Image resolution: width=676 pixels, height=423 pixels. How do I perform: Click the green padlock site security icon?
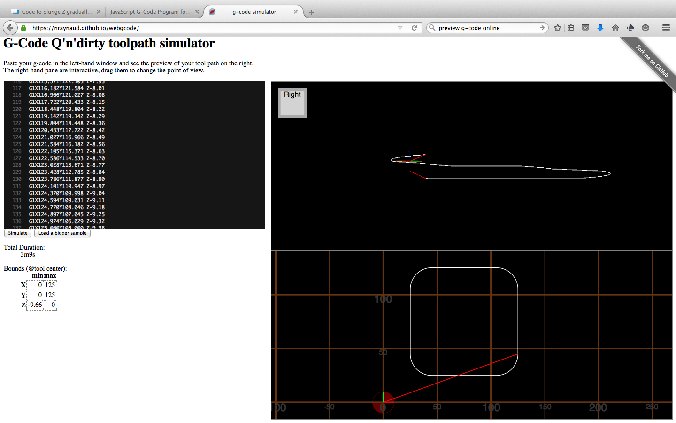(x=23, y=28)
